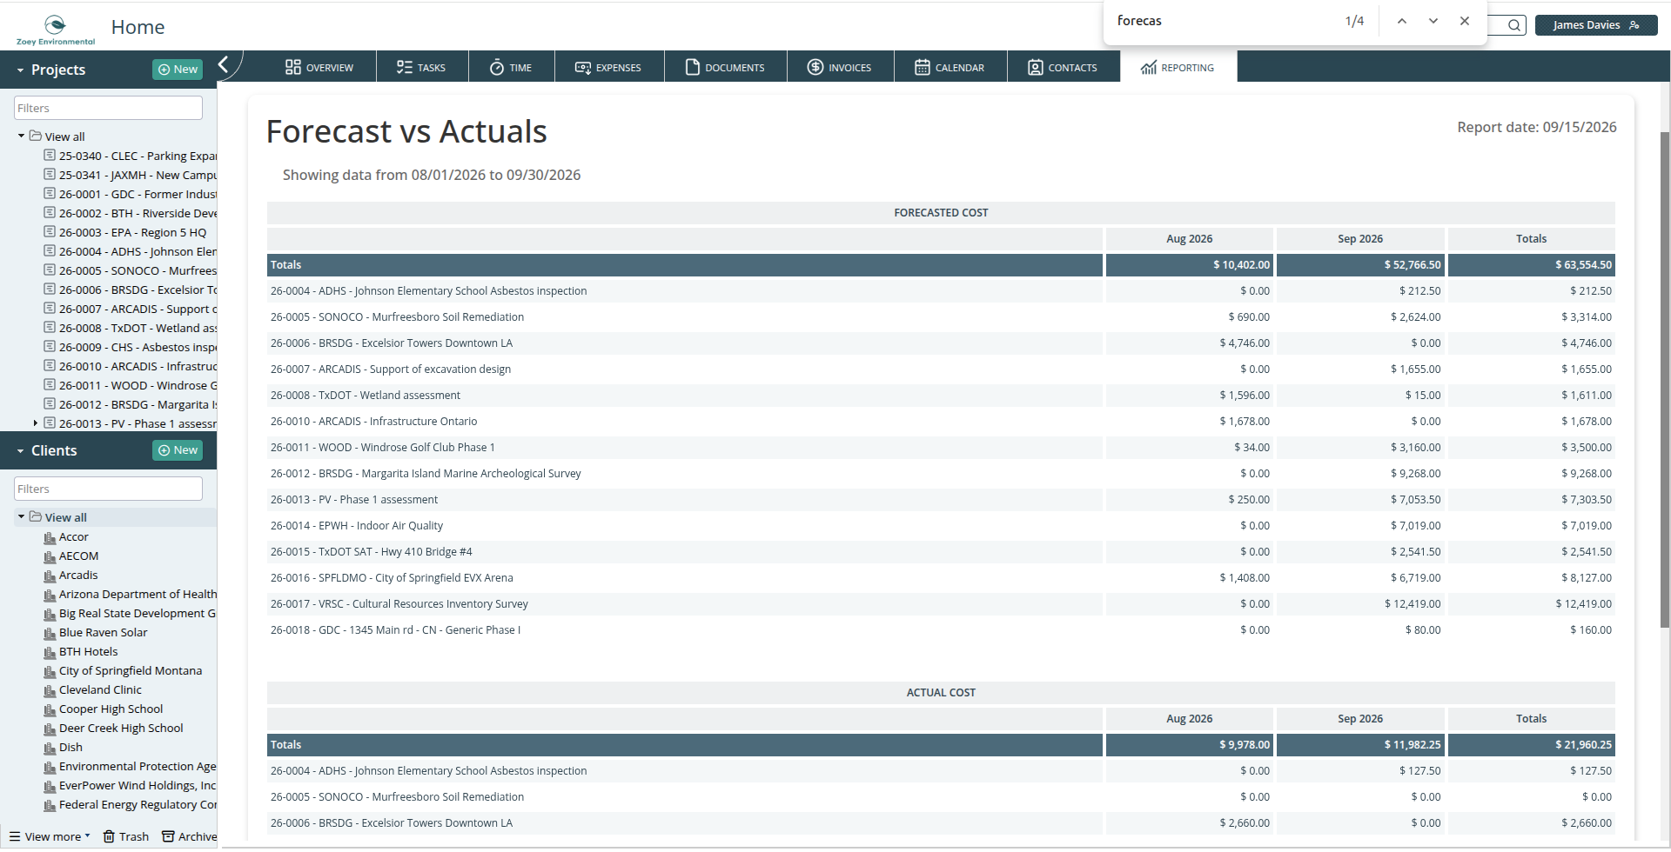Screen dimensions: 1671x852
Task: Collapse the clients View all folder
Action: pyautogui.click(x=21, y=516)
